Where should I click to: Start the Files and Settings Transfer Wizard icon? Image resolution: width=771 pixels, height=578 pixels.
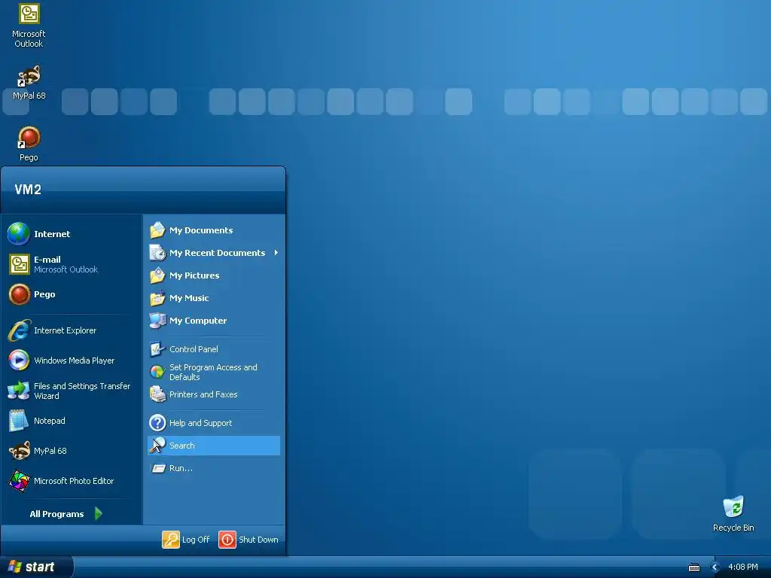(19, 391)
